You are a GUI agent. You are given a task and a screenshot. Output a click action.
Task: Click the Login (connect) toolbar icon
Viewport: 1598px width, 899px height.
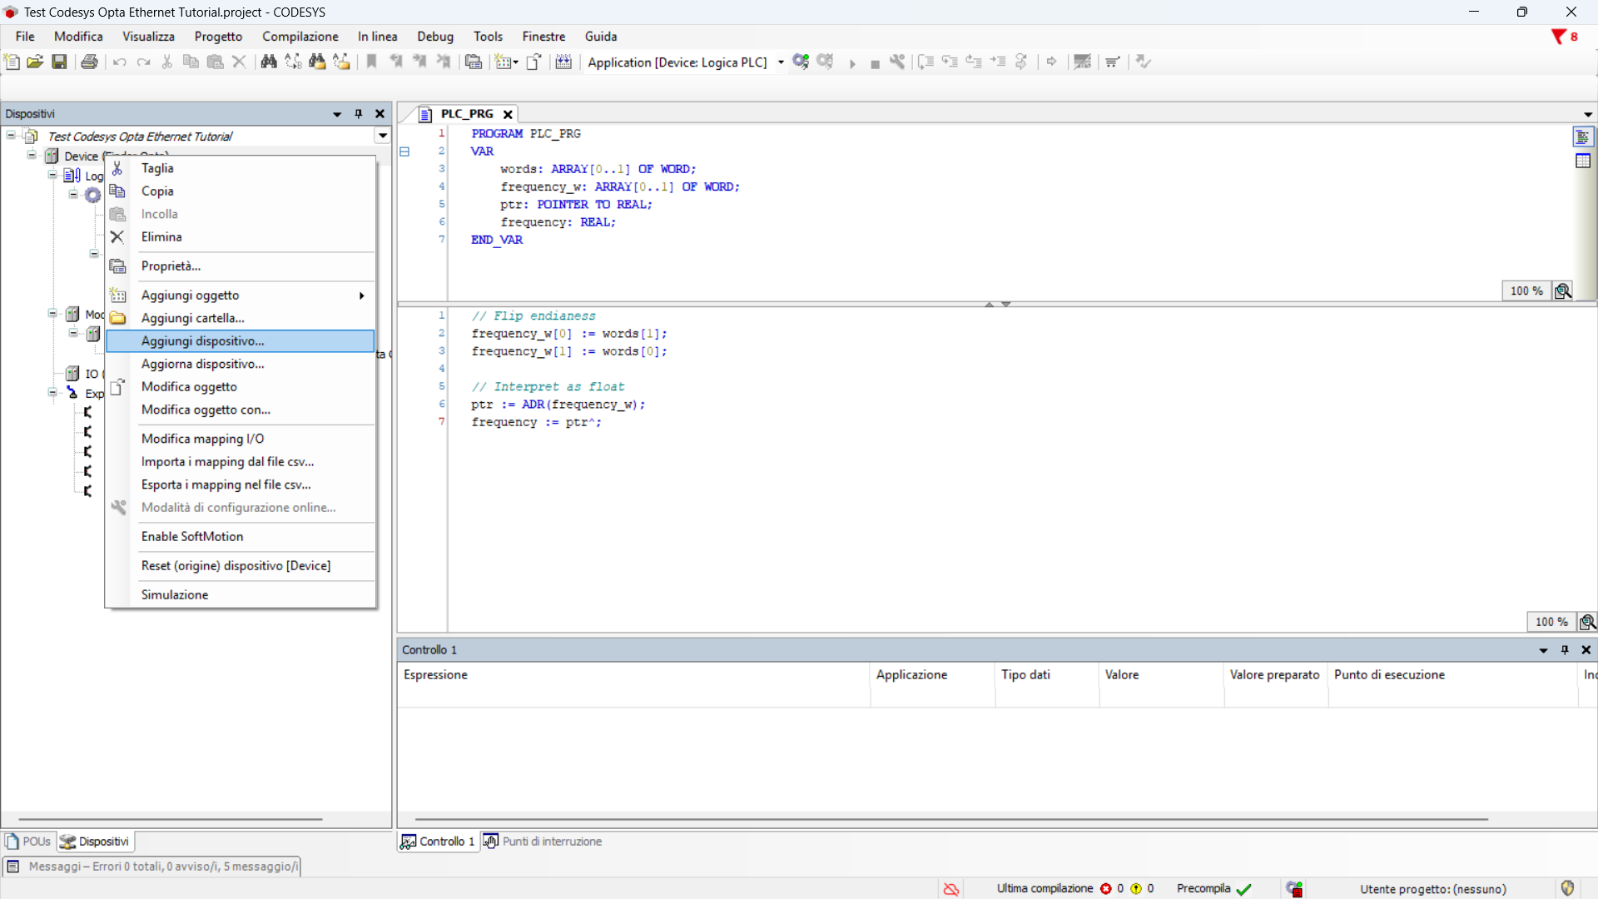point(801,62)
